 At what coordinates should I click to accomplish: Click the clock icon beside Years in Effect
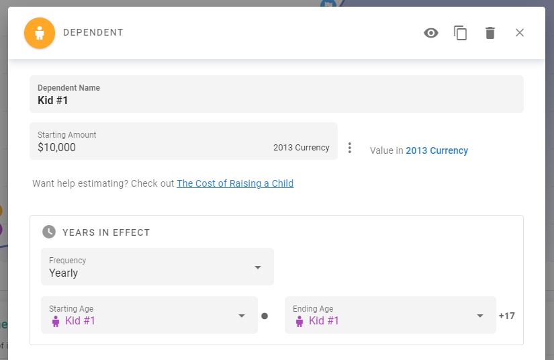click(49, 232)
